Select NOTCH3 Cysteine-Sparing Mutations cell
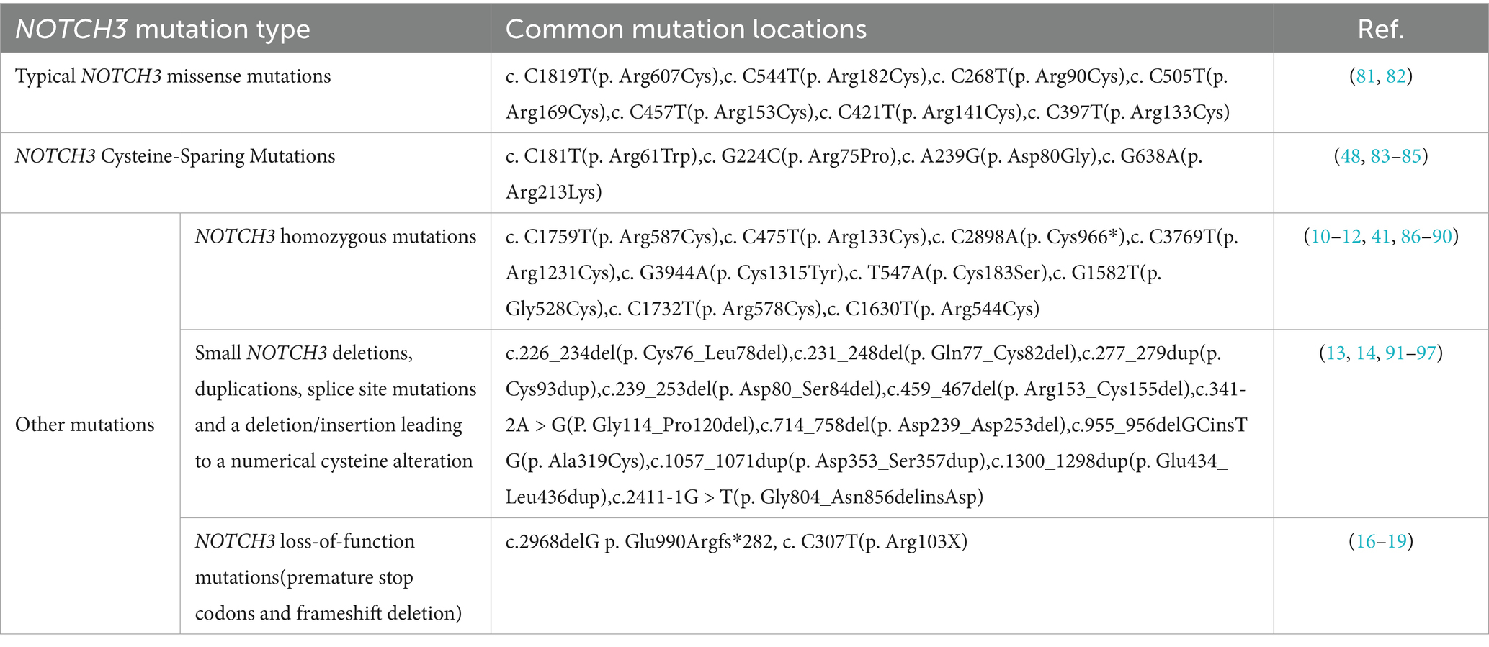The height and width of the screenshot is (647, 1489). click(175, 156)
